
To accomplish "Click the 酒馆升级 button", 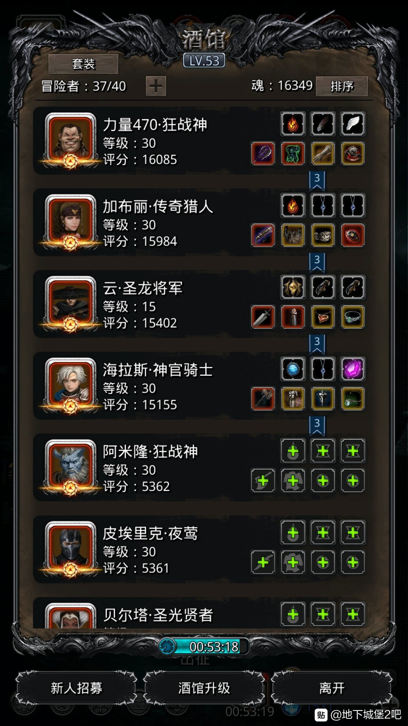I will click(x=204, y=688).
